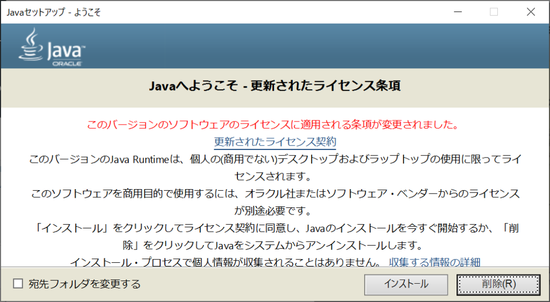
Task: Click the 削除(R) button
Action: pos(498,284)
